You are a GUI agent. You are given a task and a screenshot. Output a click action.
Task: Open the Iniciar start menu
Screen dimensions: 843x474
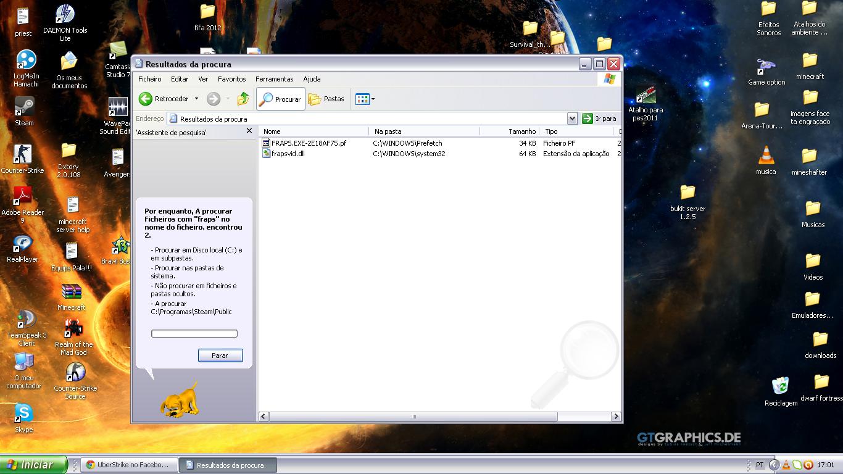[34, 465]
